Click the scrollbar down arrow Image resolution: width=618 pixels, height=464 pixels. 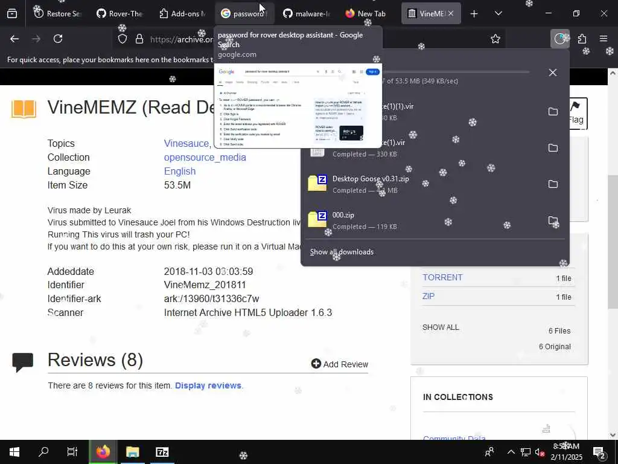point(613,435)
